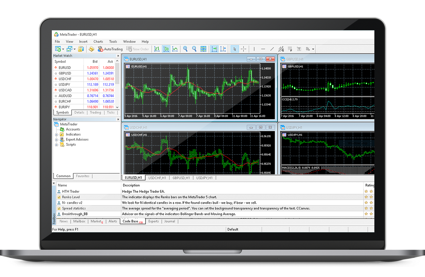The height and width of the screenshot is (277, 425).
Task: Open the Experts tab in Toolbox
Action: pos(154,221)
